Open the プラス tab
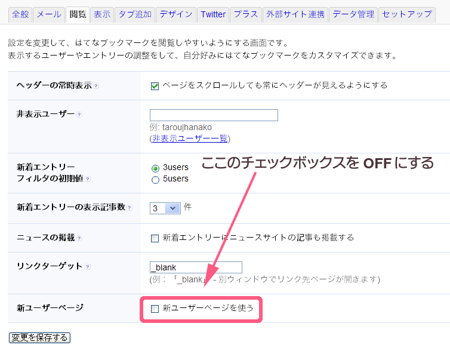 pos(246,15)
